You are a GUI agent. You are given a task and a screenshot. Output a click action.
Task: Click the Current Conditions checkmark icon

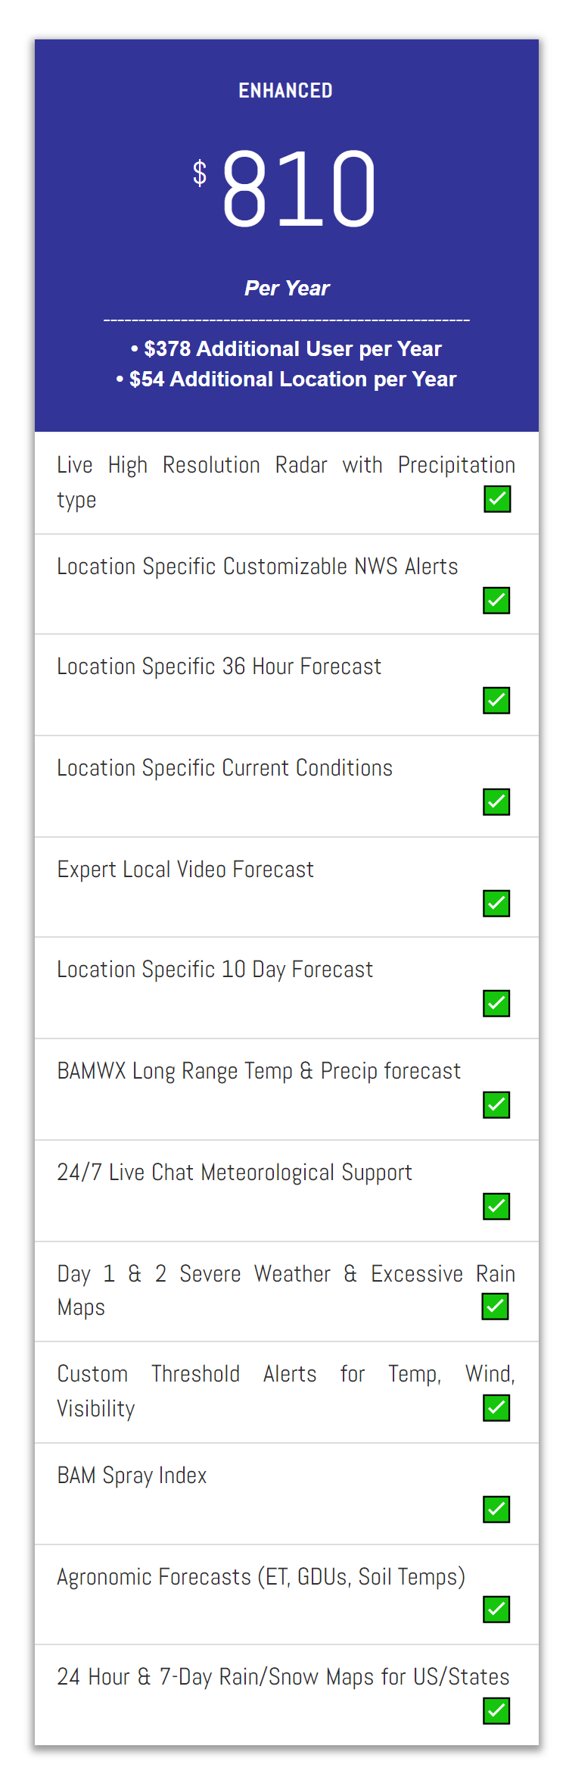point(496,801)
